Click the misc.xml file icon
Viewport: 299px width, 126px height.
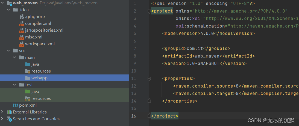pos(22,37)
